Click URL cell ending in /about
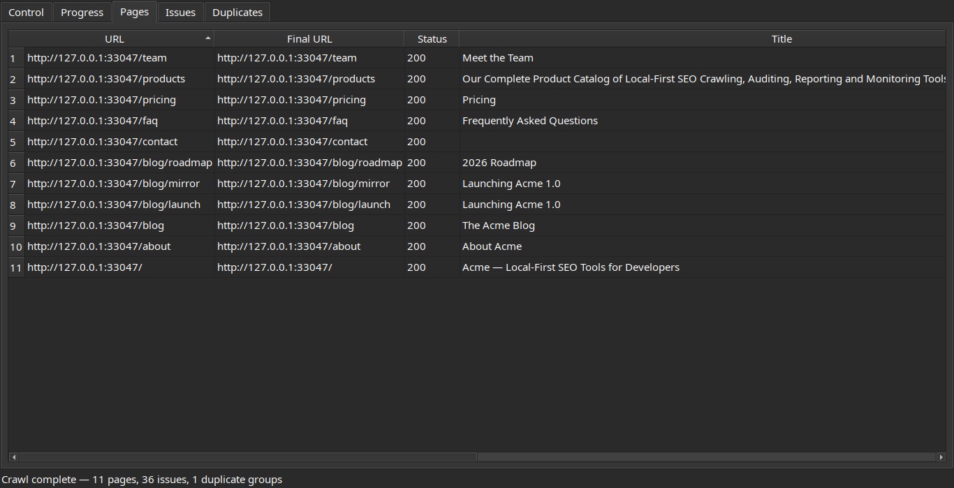The width and height of the screenshot is (954, 488). 119,246
